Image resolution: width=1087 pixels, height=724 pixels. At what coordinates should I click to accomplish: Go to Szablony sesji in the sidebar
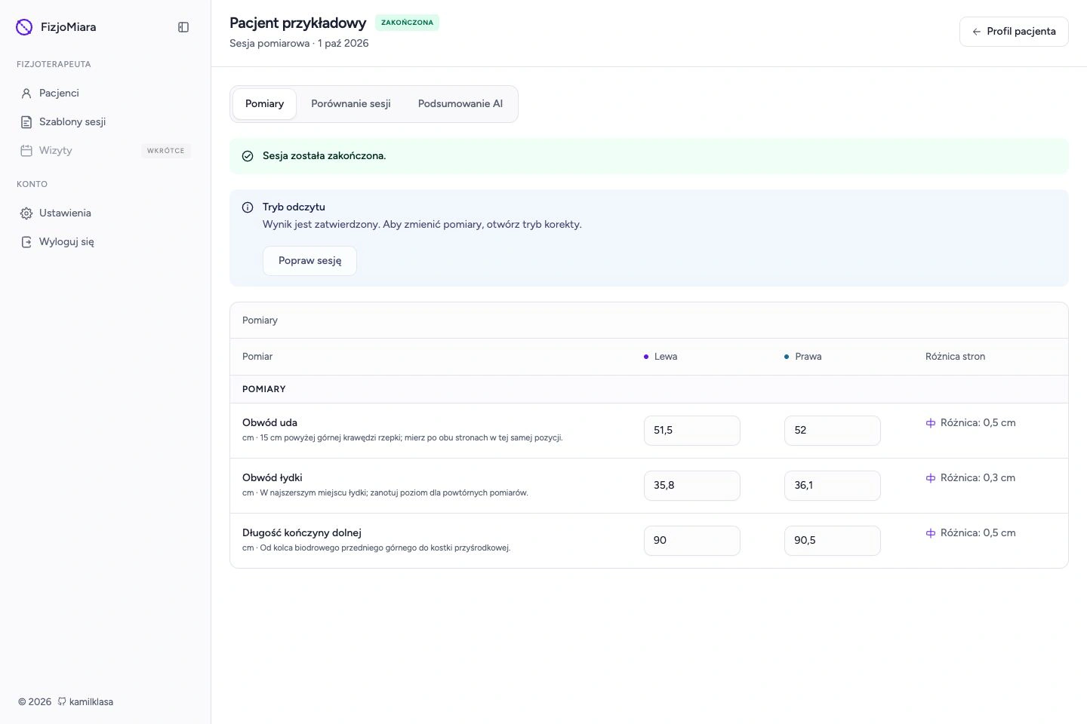pos(105,122)
